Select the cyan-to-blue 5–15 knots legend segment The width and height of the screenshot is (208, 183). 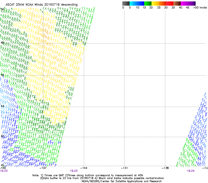click(137, 3)
